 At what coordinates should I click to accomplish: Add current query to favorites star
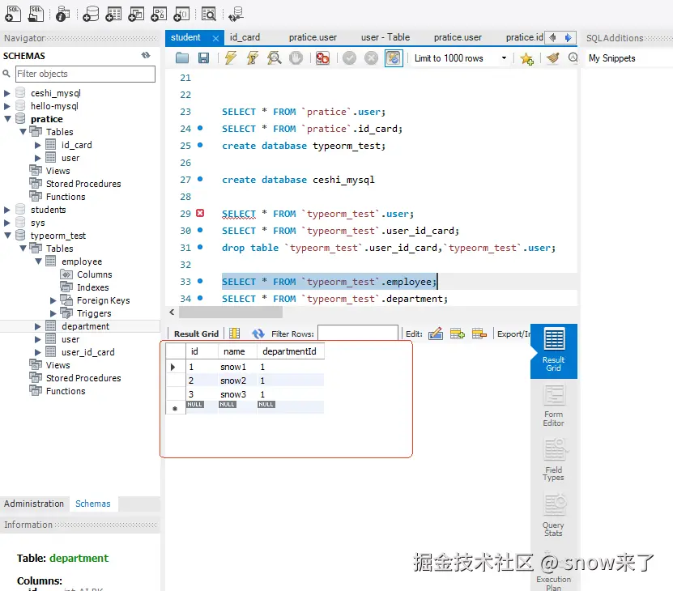click(x=526, y=58)
